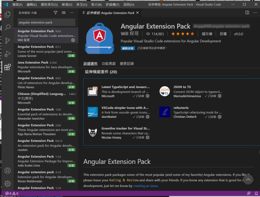Click the Latest TypeScript extension icon
260x197 pixels.
[93, 91]
